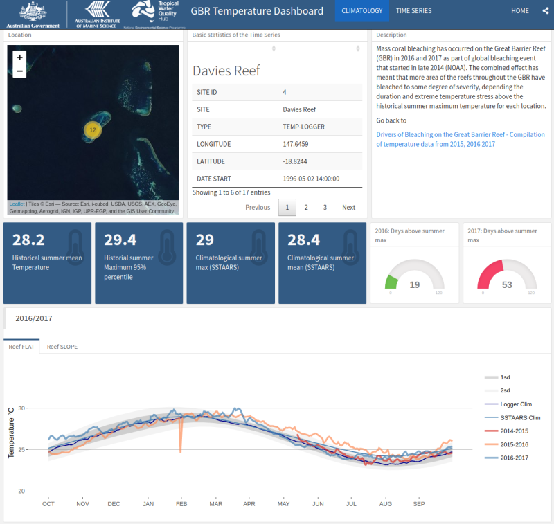Click the Davies Reef heading
The width and height of the screenshot is (554, 524).
[226, 71]
